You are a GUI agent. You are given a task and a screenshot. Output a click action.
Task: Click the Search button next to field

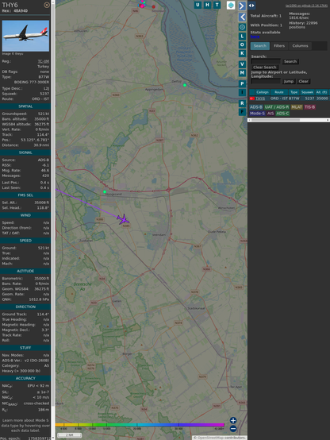coord(290,61)
